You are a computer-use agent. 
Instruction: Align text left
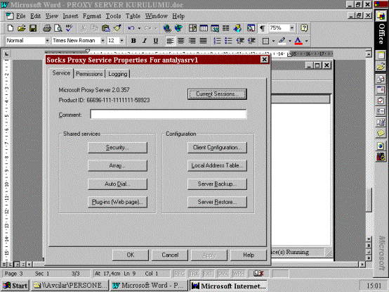tap(170, 41)
